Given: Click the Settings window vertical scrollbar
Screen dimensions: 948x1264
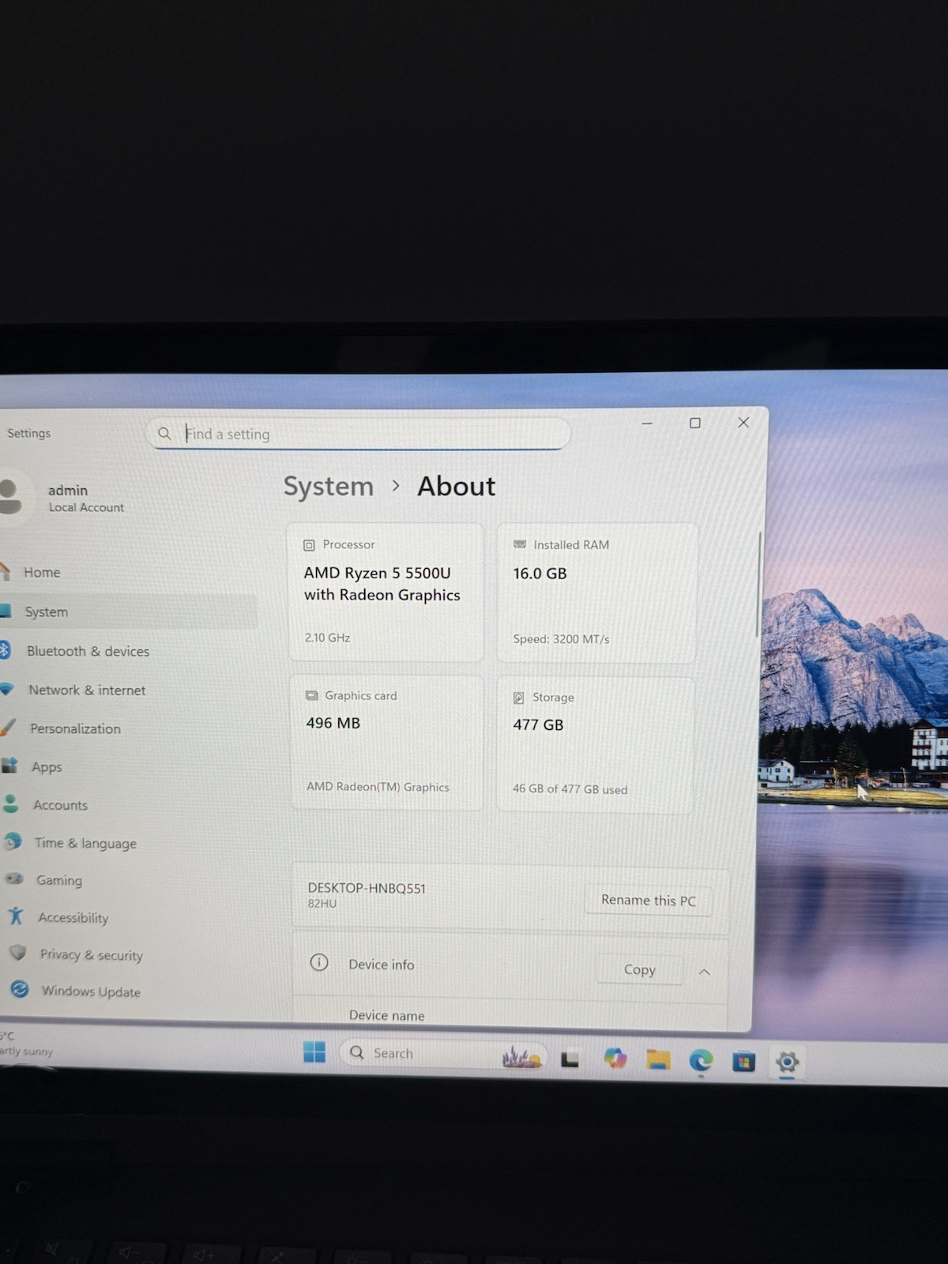Looking at the screenshot, I should [758, 583].
